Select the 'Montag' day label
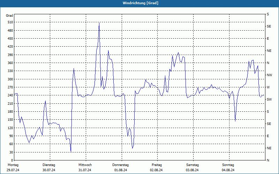Viewport: 279px width, 174px height. tap(13, 165)
